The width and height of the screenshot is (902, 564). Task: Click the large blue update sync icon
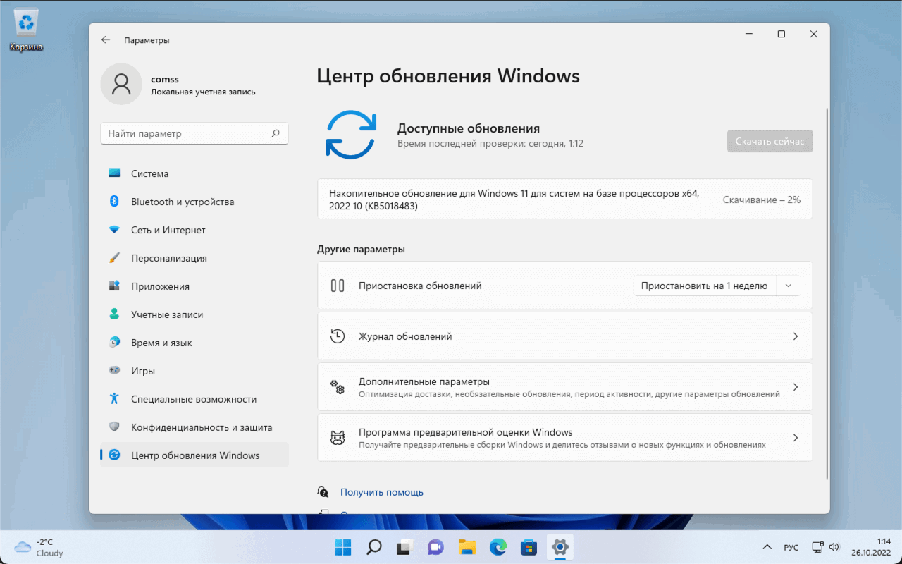coord(350,134)
